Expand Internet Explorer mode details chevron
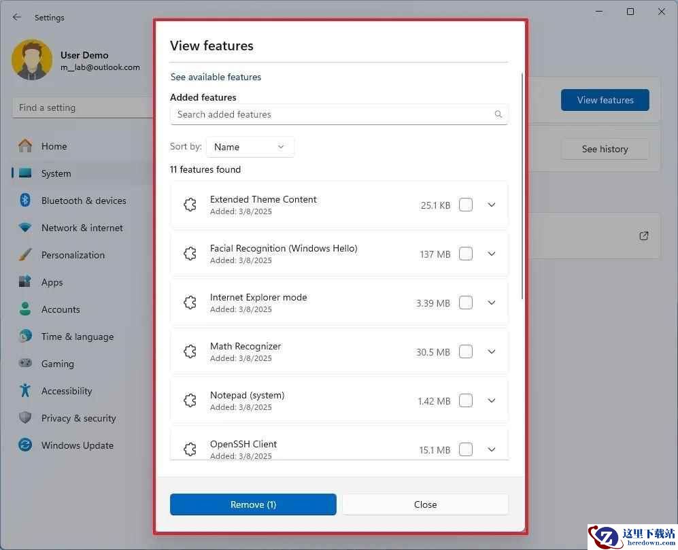The width and height of the screenshot is (678, 550). pyautogui.click(x=492, y=303)
